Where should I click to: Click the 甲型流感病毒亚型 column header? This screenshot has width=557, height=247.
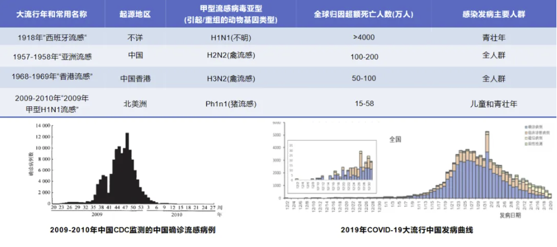pyautogui.click(x=230, y=14)
